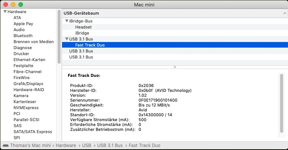Select the USB 3.1 Bus row just below Fast Track Duo
This screenshot has width=288, height=150.
click(175, 51)
